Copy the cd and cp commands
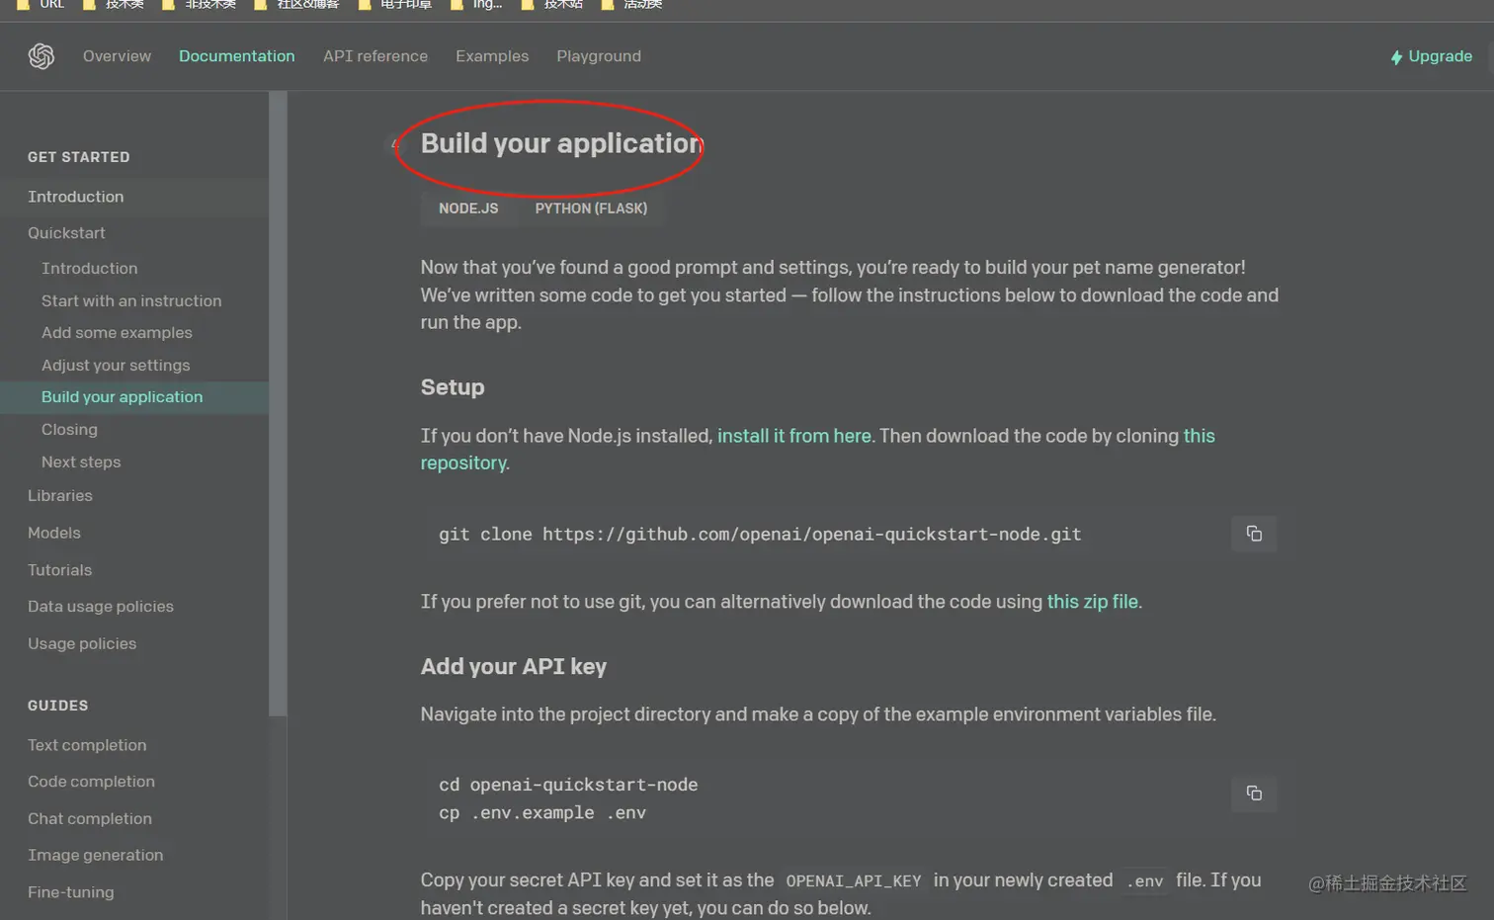 (1254, 794)
